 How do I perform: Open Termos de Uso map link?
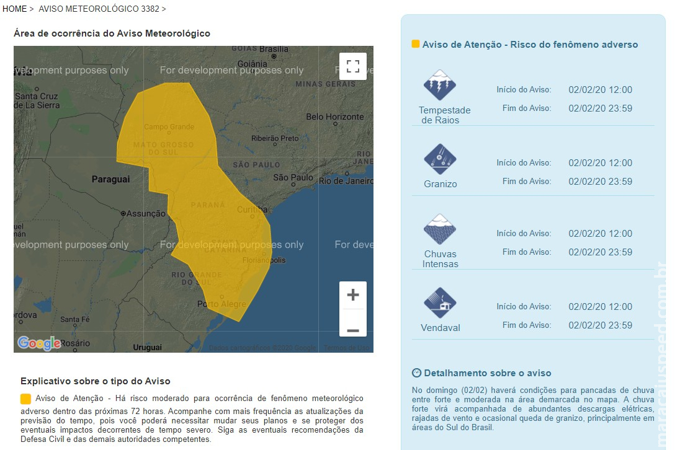pyautogui.click(x=347, y=348)
